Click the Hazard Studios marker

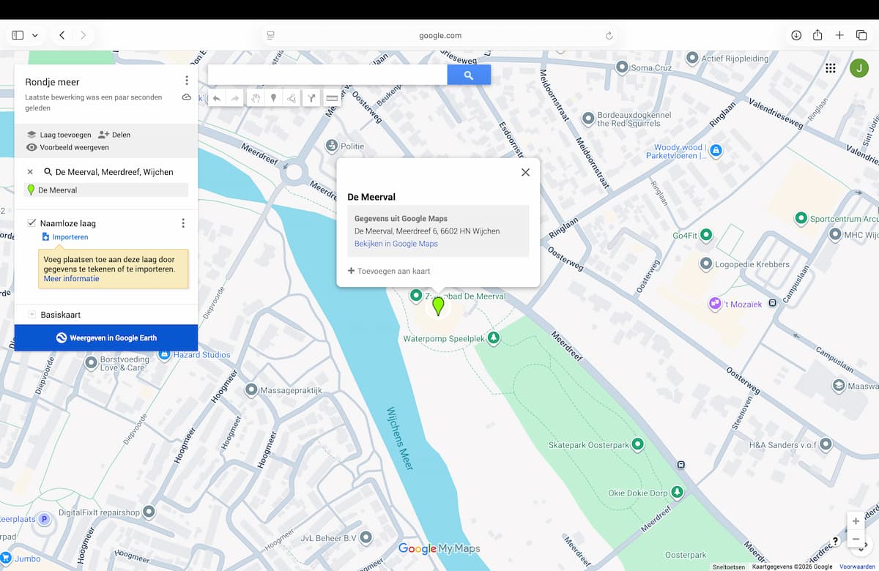165,354
